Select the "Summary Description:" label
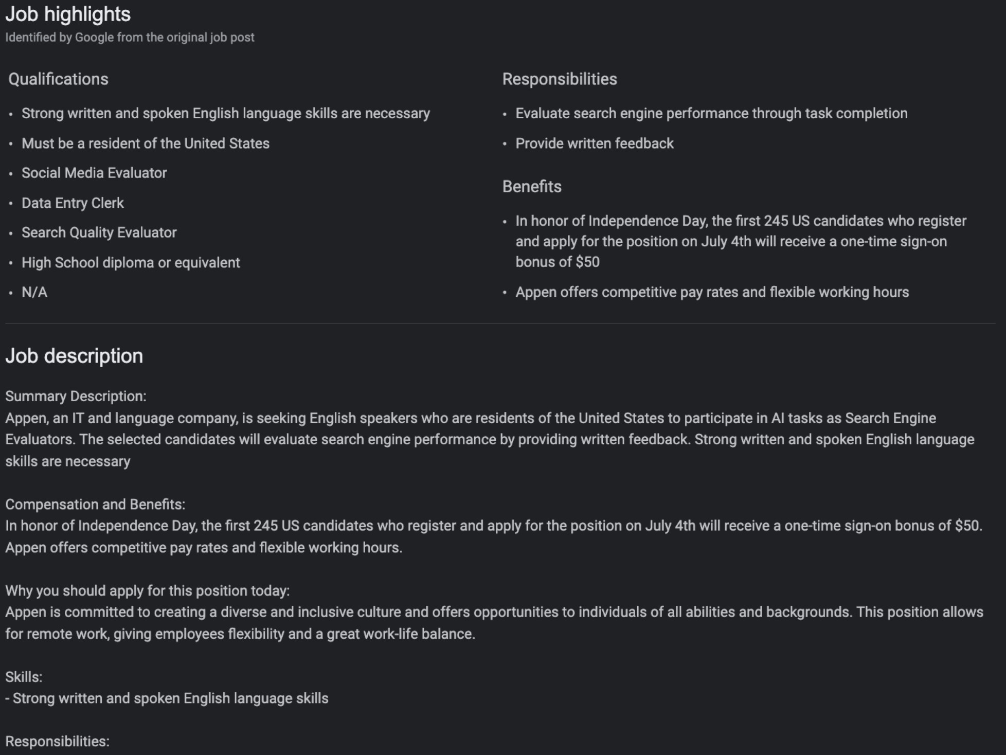 point(76,397)
